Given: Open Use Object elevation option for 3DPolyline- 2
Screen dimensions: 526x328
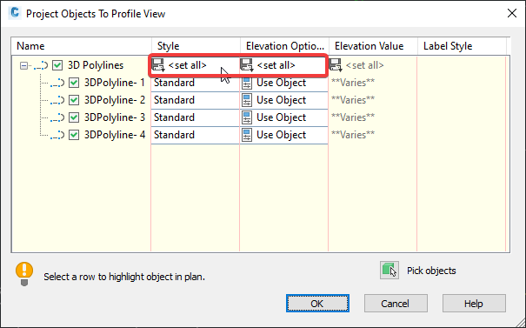Looking at the screenshot, I should (x=283, y=100).
